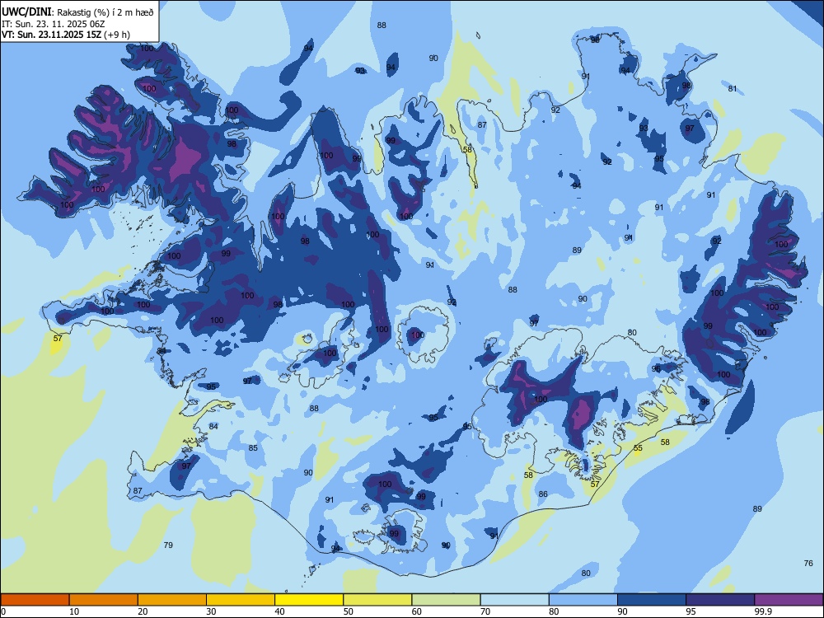Viewport: 824px width, 618px height.
Task: Select the dark blue 90–95 legend swatch
Action: pyautogui.click(x=652, y=600)
